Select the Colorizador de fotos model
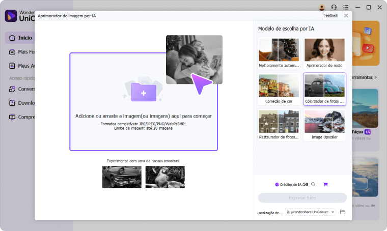387x231 pixels. point(324,89)
